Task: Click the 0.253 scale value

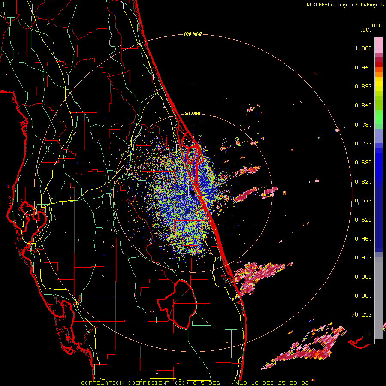Action: tap(363, 315)
